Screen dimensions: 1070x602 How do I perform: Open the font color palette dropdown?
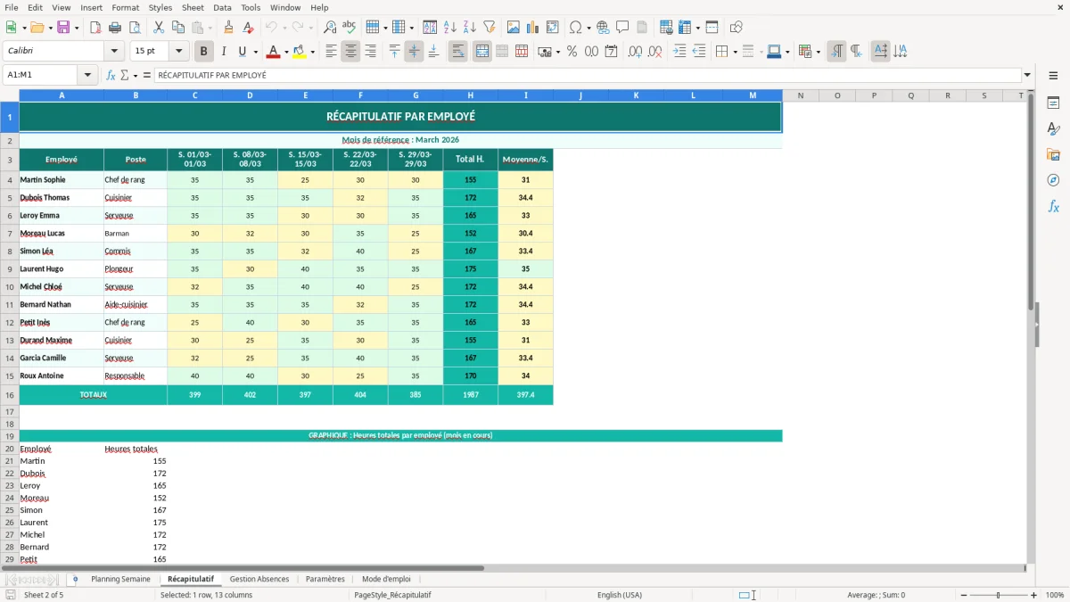286,52
